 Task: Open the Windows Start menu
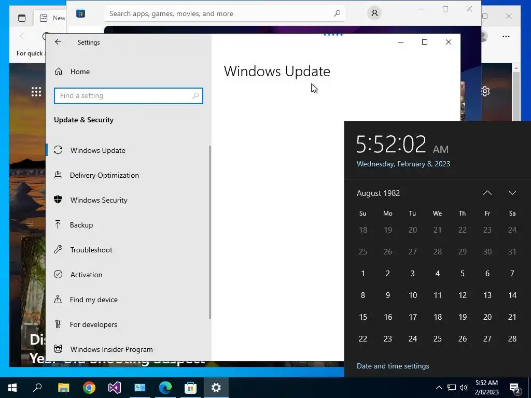pyautogui.click(x=12, y=388)
